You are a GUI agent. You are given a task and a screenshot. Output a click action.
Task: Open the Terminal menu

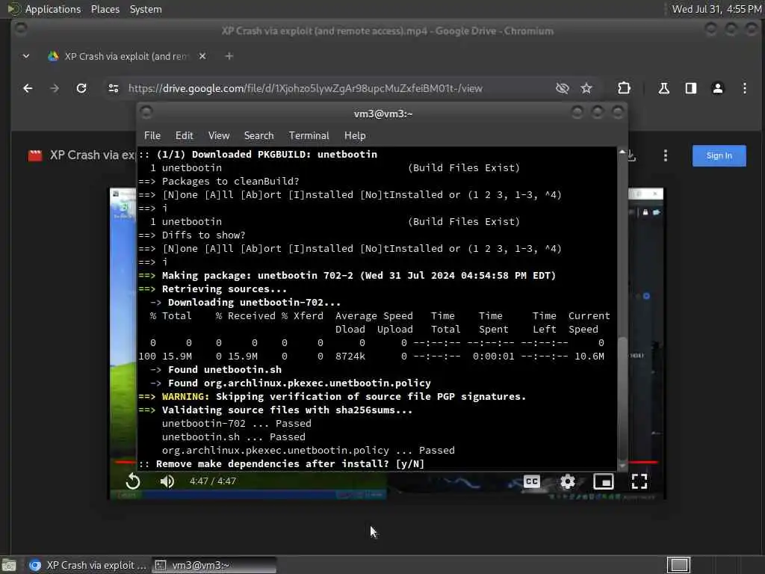click(309, 136)
